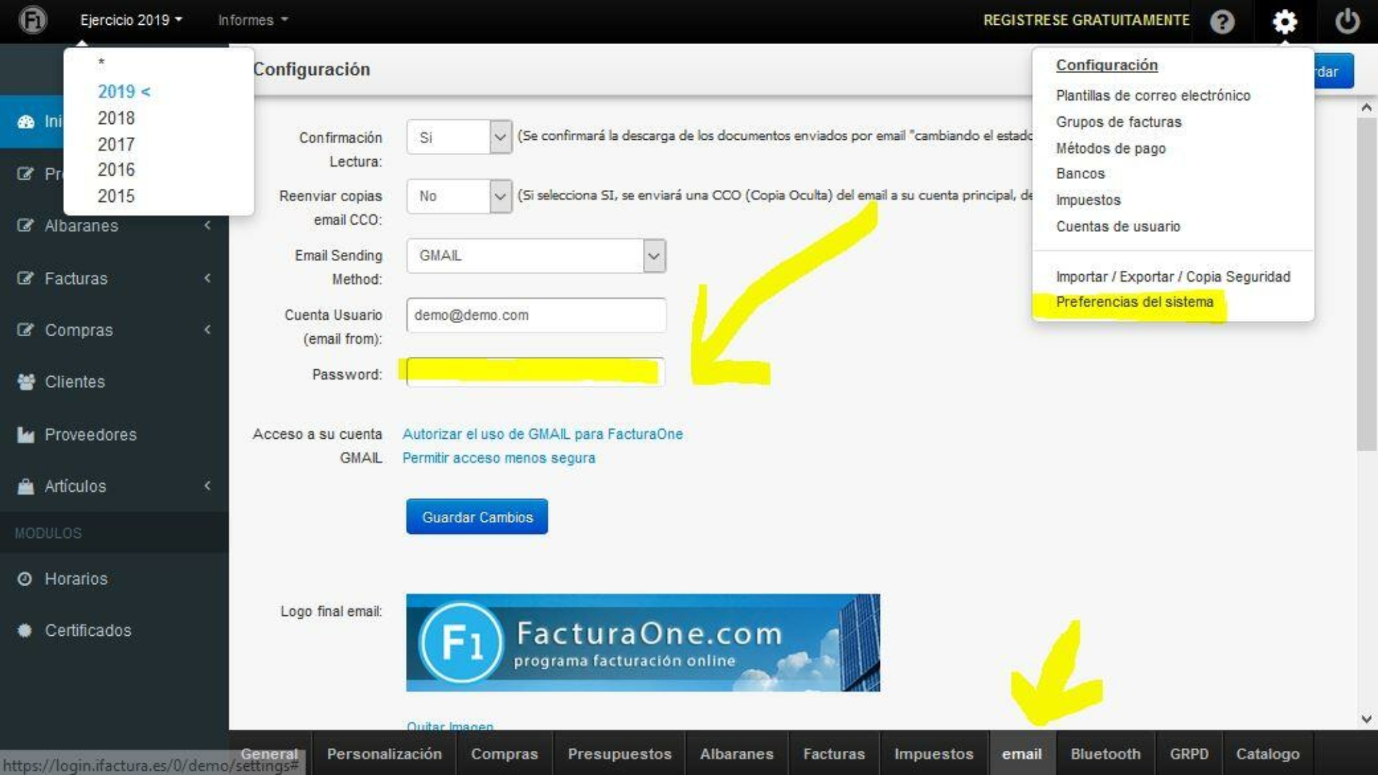Click the power/logout icon
This screenshot has width=1378, height=775.
(1347, 21)
